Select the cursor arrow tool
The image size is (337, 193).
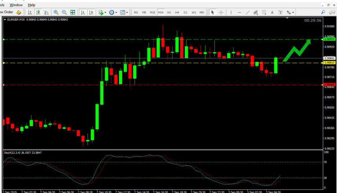[x=213, y=13]
